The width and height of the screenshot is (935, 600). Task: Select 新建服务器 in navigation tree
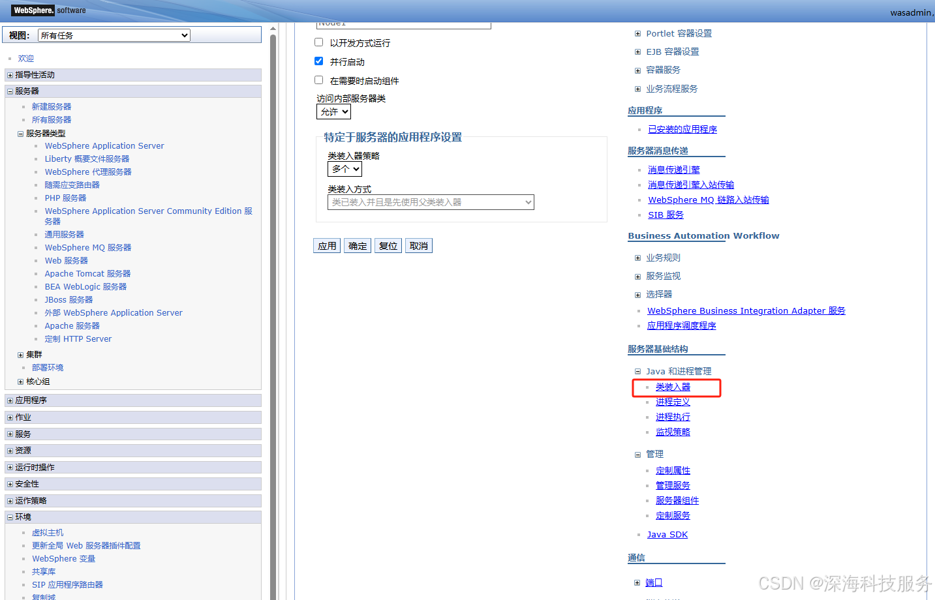52,107
